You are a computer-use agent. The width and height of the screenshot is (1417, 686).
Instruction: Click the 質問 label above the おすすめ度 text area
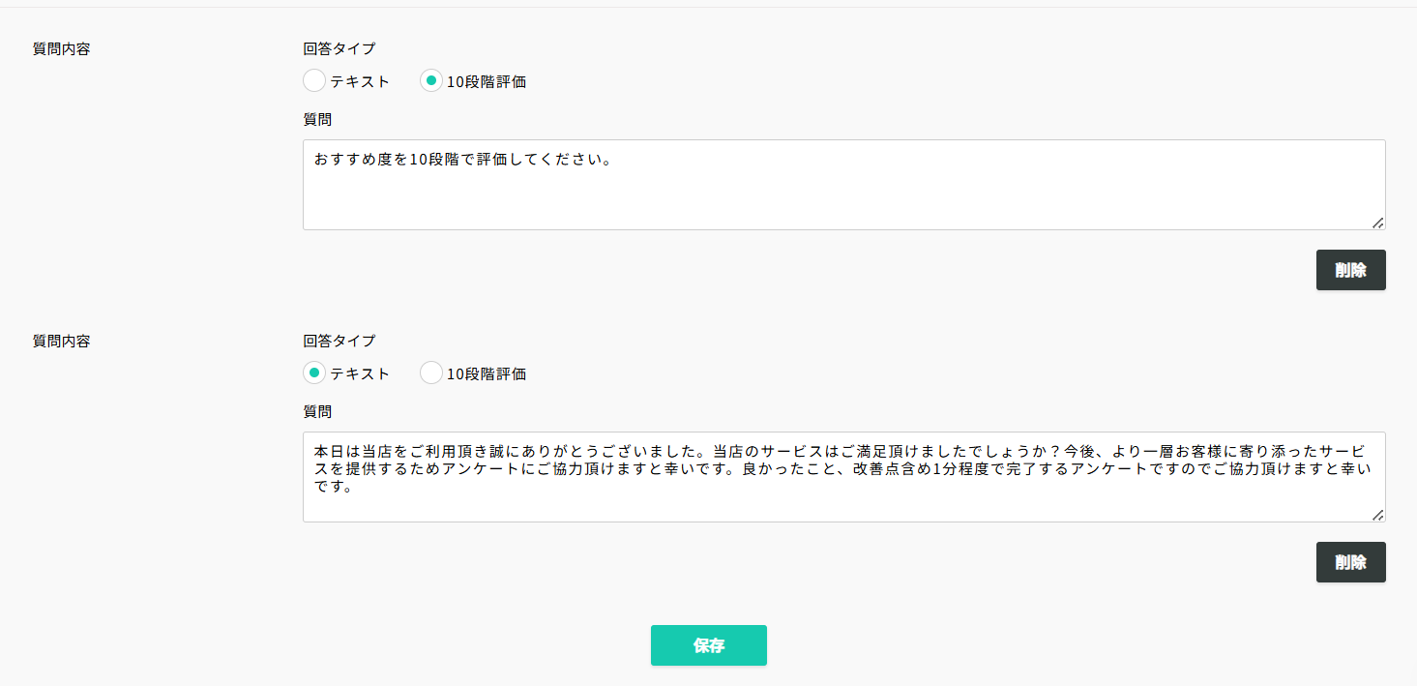point(317,119)
